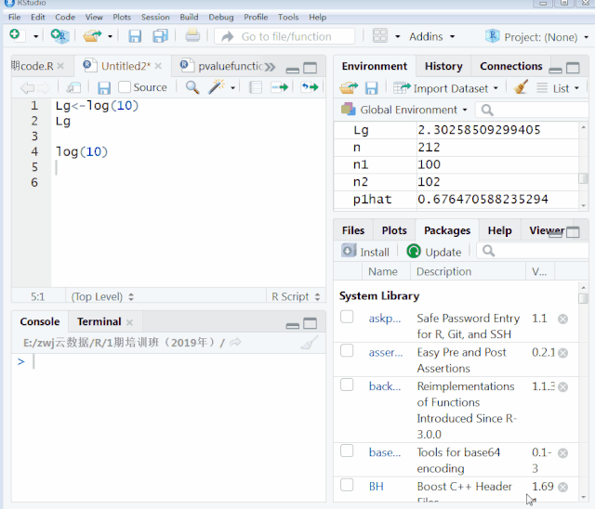The height and width of the screenshot is (509, 595).
Task: Open workspace panes grid icon
Action: point(380,36)
